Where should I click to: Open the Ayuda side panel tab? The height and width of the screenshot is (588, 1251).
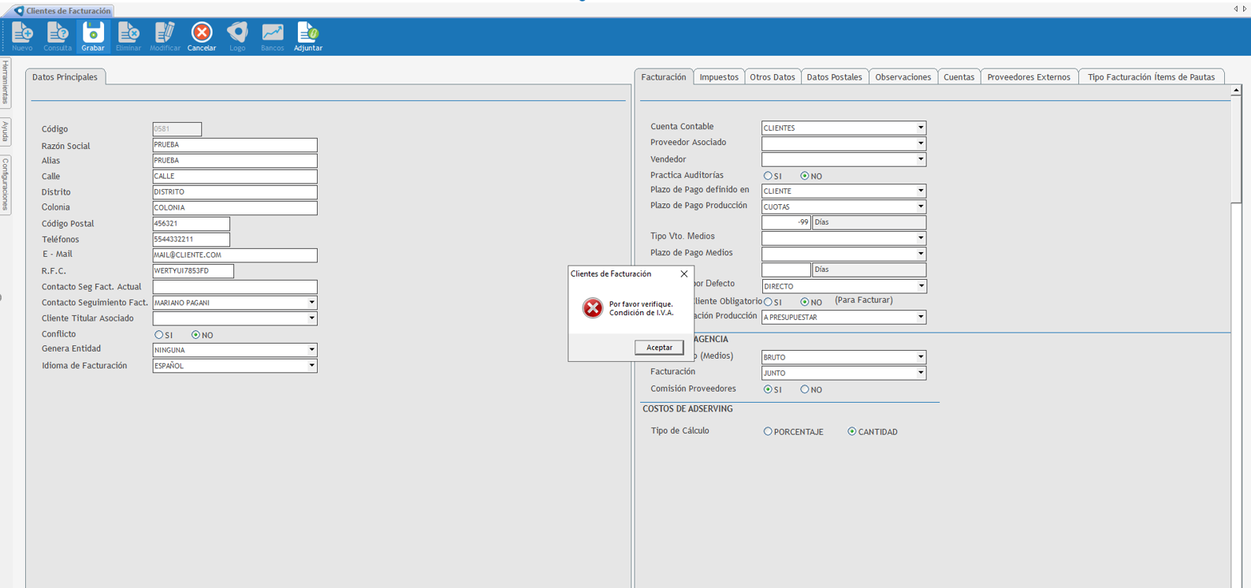(x=6, y=131)
